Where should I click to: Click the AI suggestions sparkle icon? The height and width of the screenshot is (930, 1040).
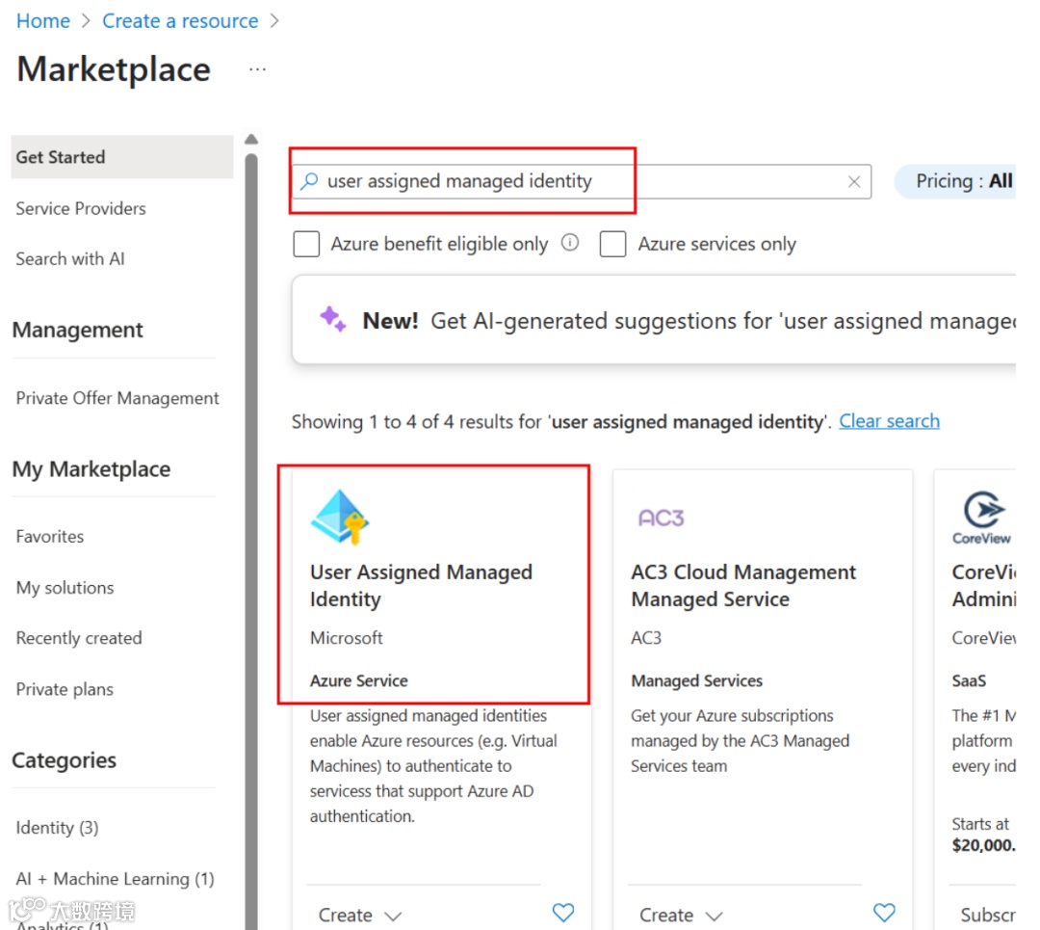pos(333,320)
